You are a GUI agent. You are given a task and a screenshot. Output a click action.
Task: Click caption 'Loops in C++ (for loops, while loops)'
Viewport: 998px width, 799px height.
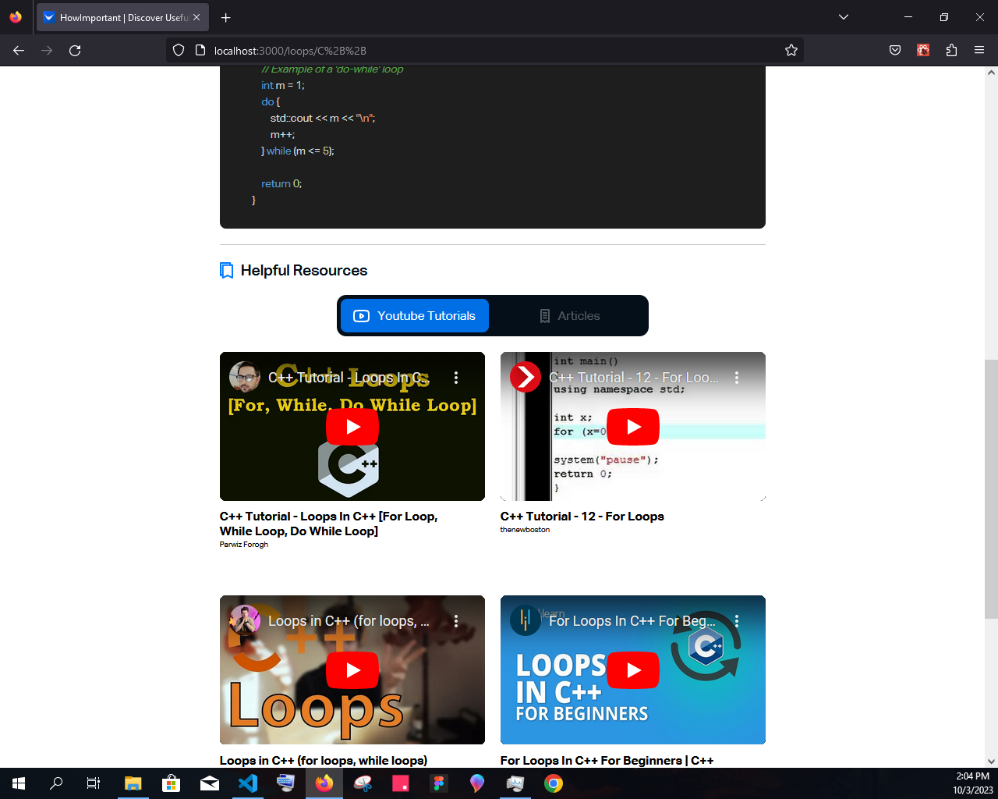coord(324,761)
